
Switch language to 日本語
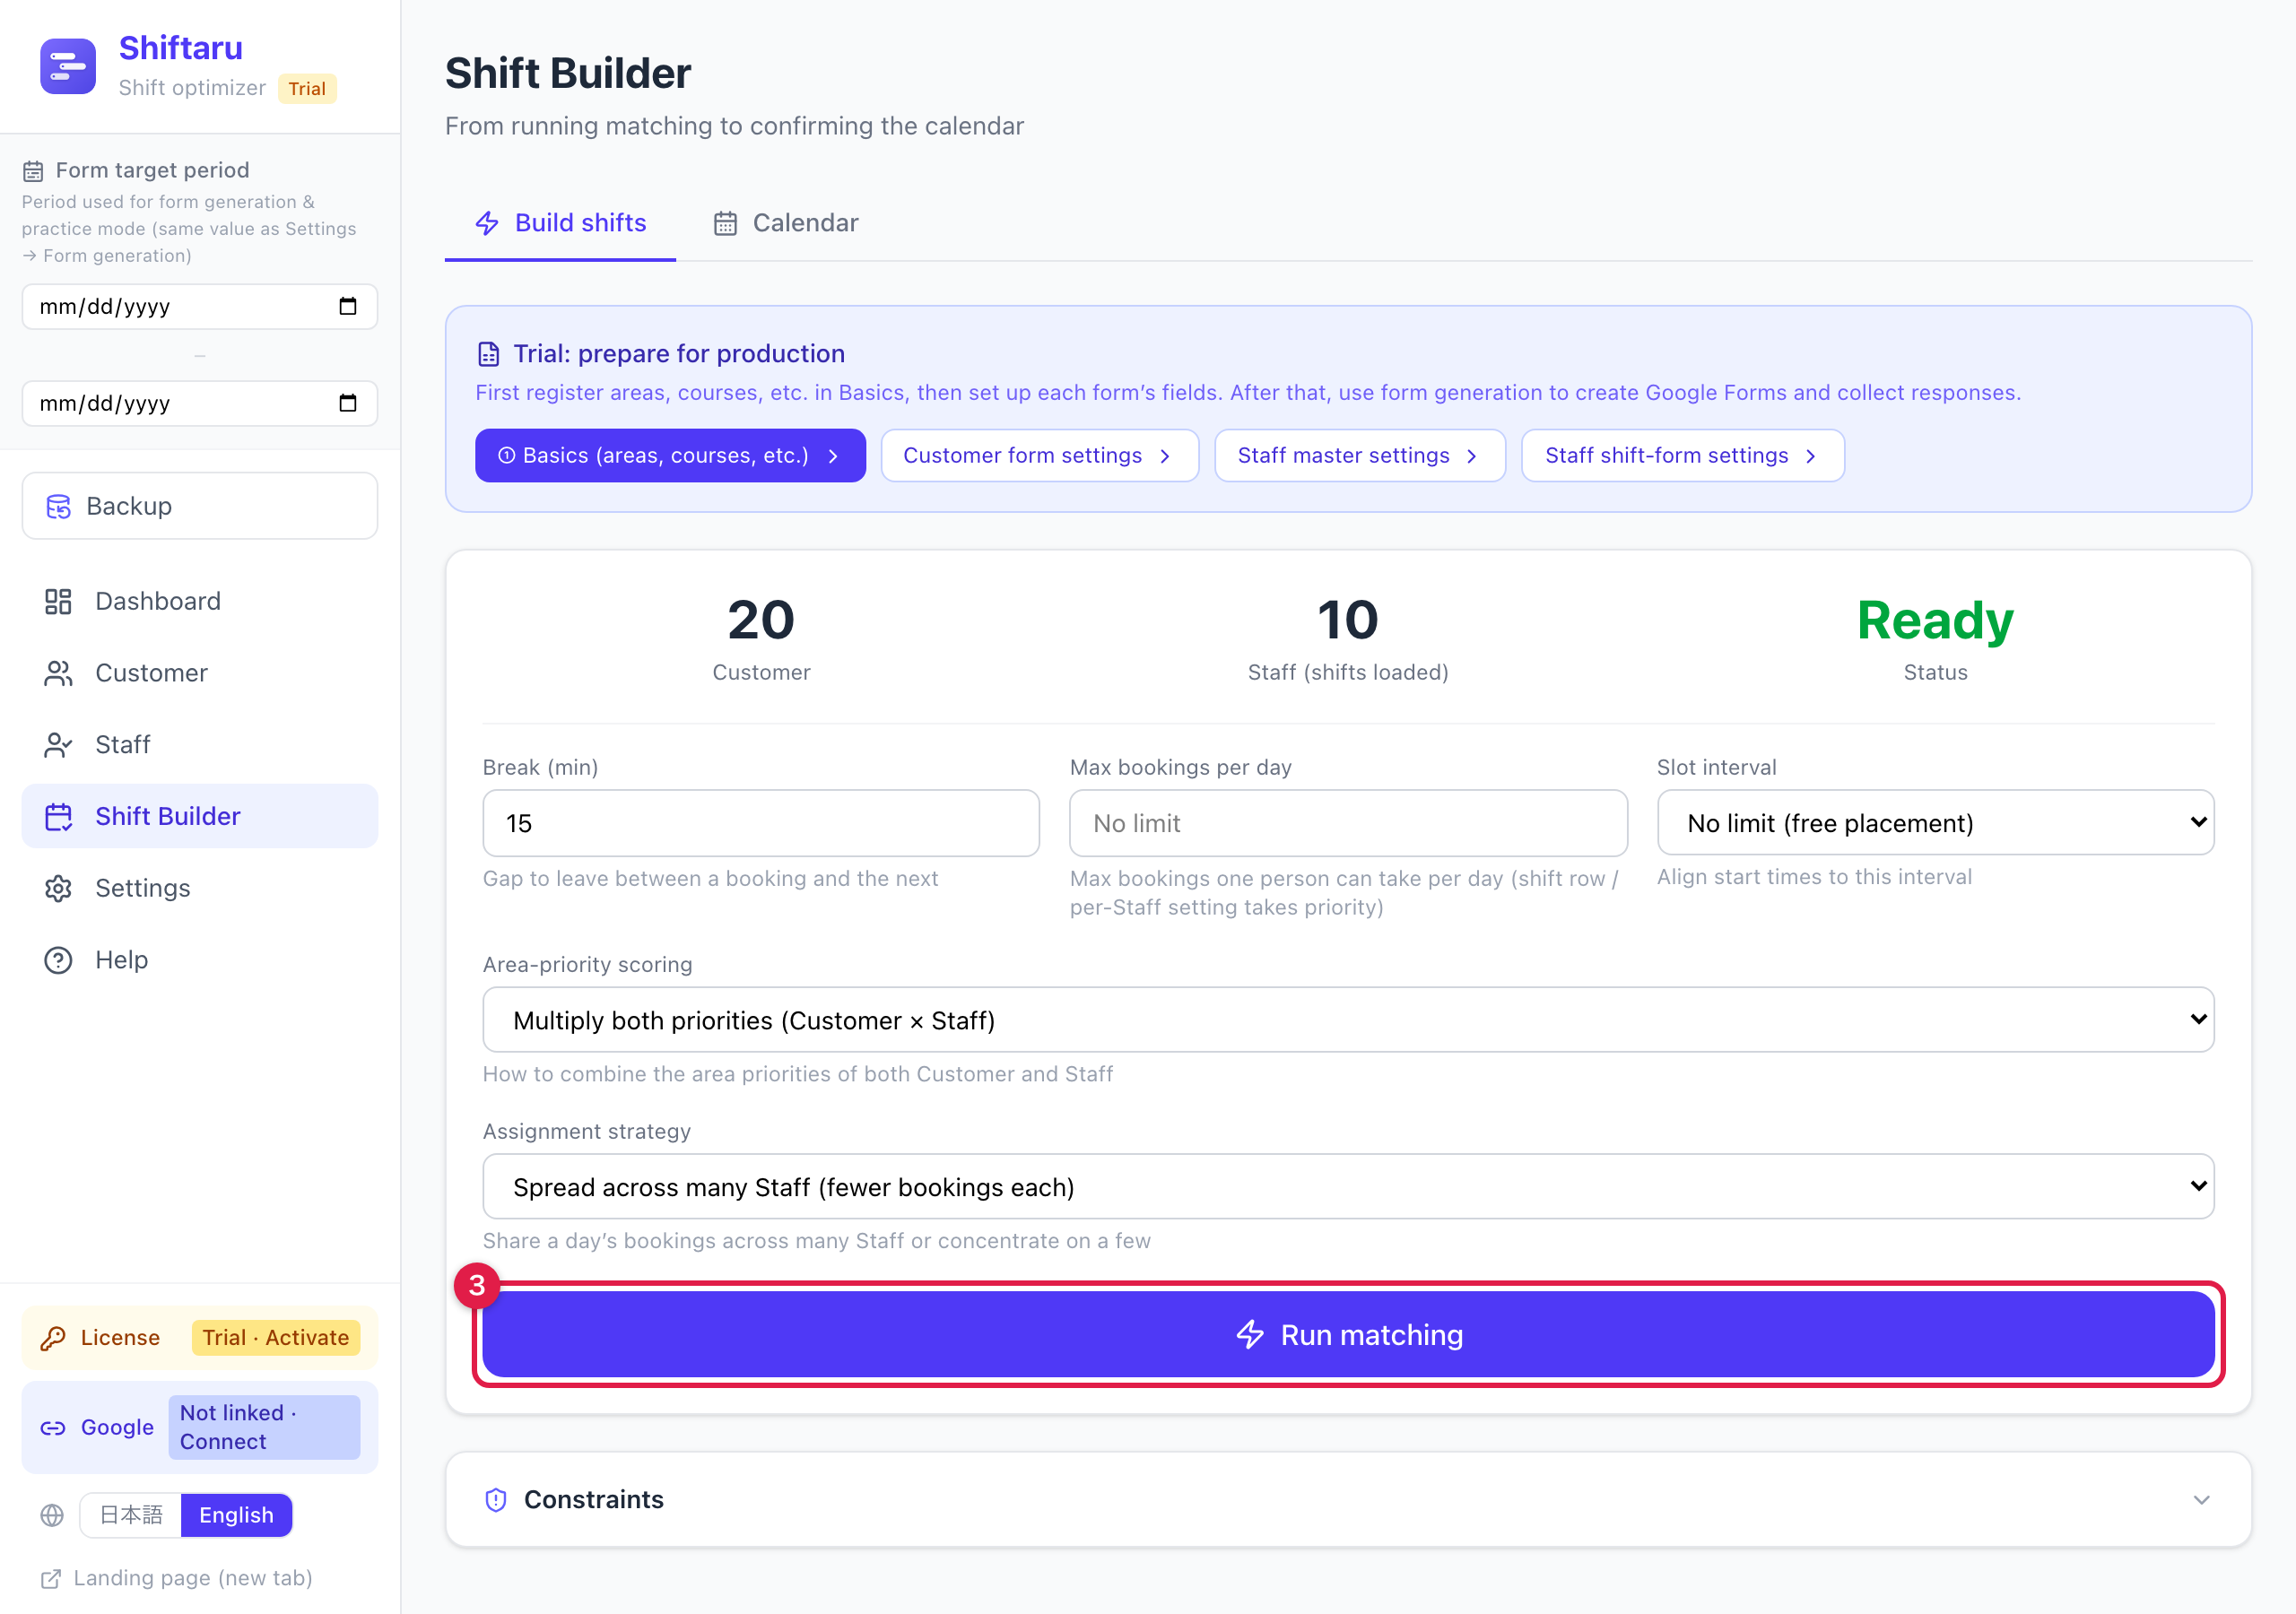(x=131, y=1515)
